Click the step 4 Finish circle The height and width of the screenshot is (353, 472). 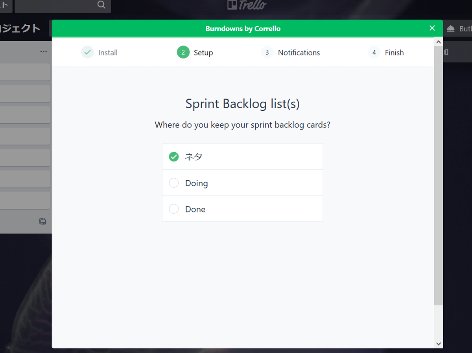tap(374, 52)
